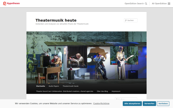Click the Vorlieben cookie button
This screenshot has height=108, width=173.
[x=163, y=104]
